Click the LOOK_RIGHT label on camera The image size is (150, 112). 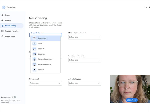(x=132, y=100)
